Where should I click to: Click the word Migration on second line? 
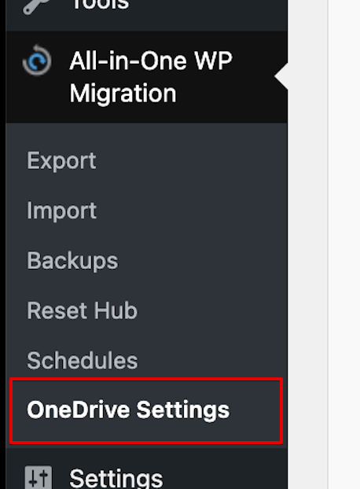(123, 94)
